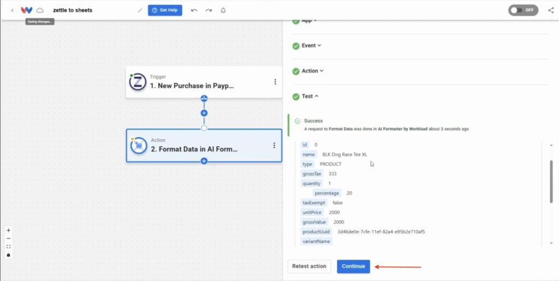Toggle workflow ON/OFF switch

coord(524,10)
